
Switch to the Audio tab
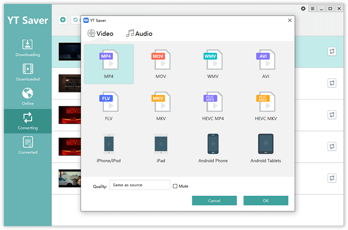pyautogui.click(x=139, y=33)
